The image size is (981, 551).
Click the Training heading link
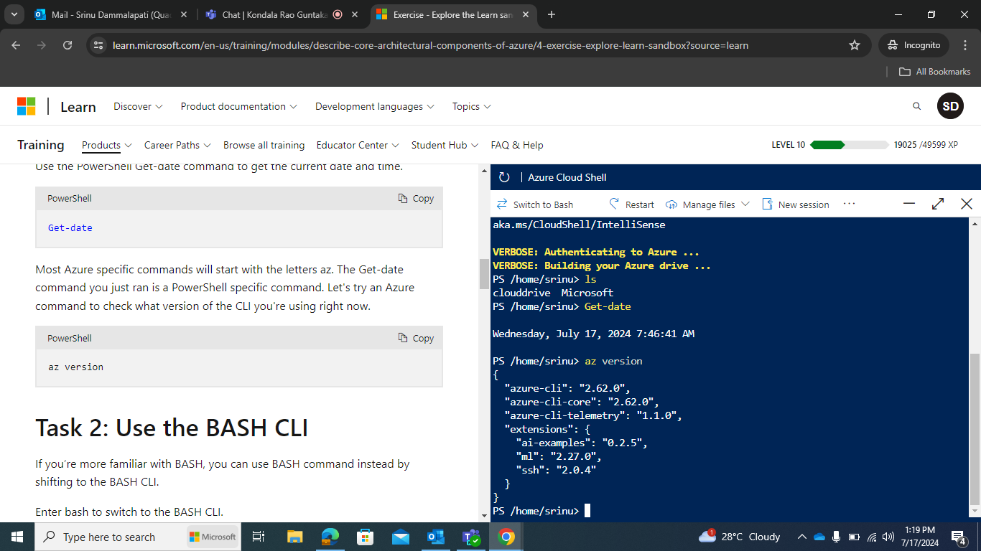(x=41, y=145)
